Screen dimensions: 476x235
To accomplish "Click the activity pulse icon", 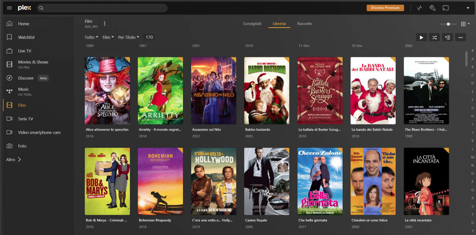I will coord(419,8).
